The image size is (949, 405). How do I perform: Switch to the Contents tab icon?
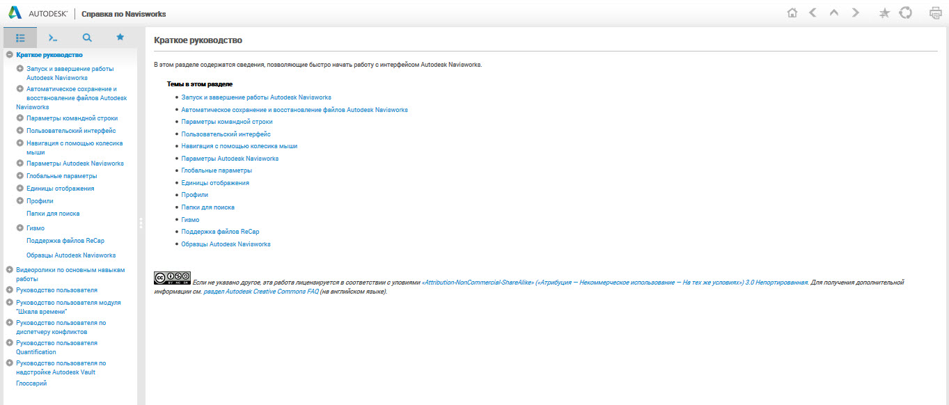[20, 38]
